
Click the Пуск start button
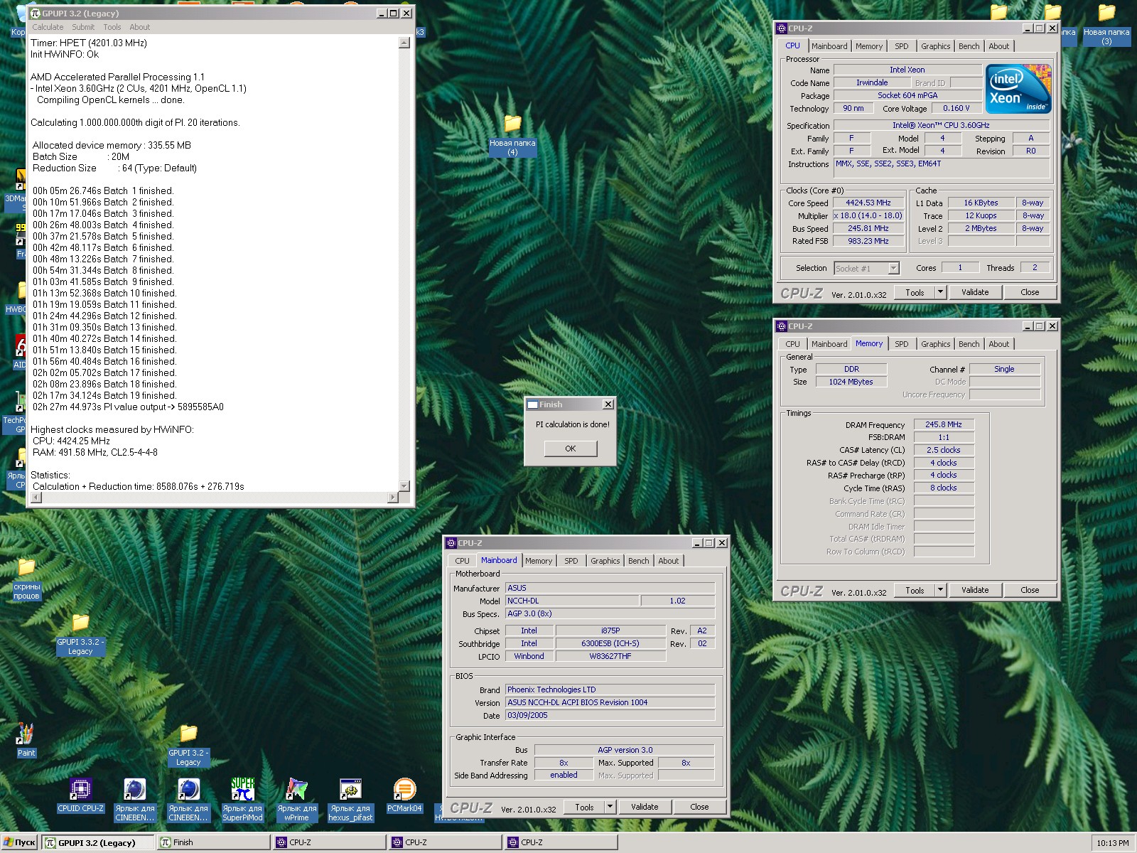(19, 842)
